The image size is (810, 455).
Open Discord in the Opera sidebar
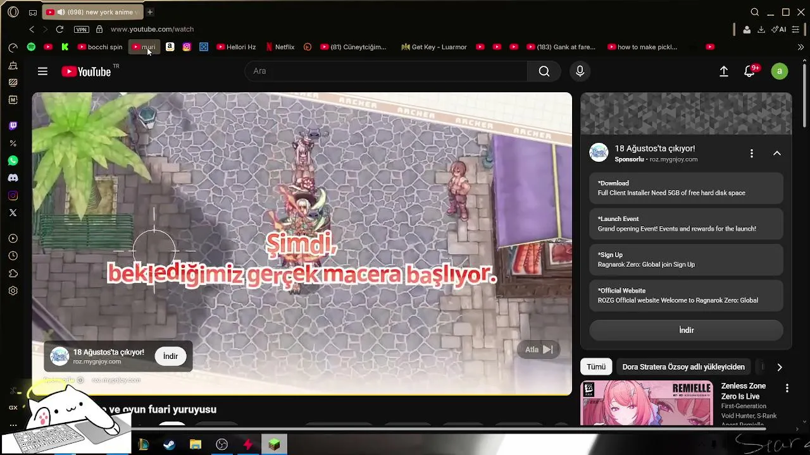pyautogui.click(x=13, y=178)
